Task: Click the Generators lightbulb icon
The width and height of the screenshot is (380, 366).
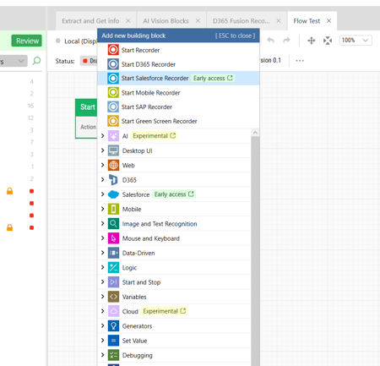Action: pyautogui.click(x=113, y=326)
